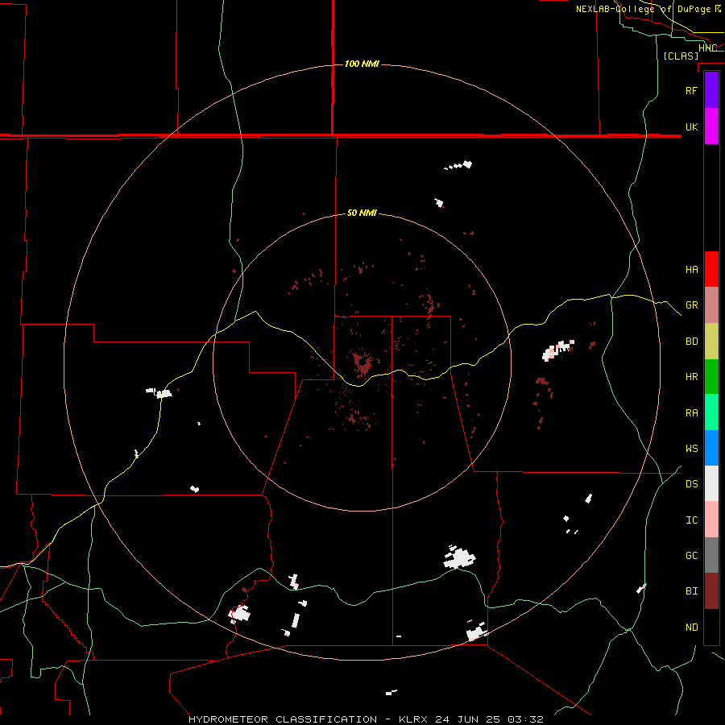The height and width of the screenshot is (725, 725).
Task: Click the 100 NMI range ring label
Action: (362, 64)
